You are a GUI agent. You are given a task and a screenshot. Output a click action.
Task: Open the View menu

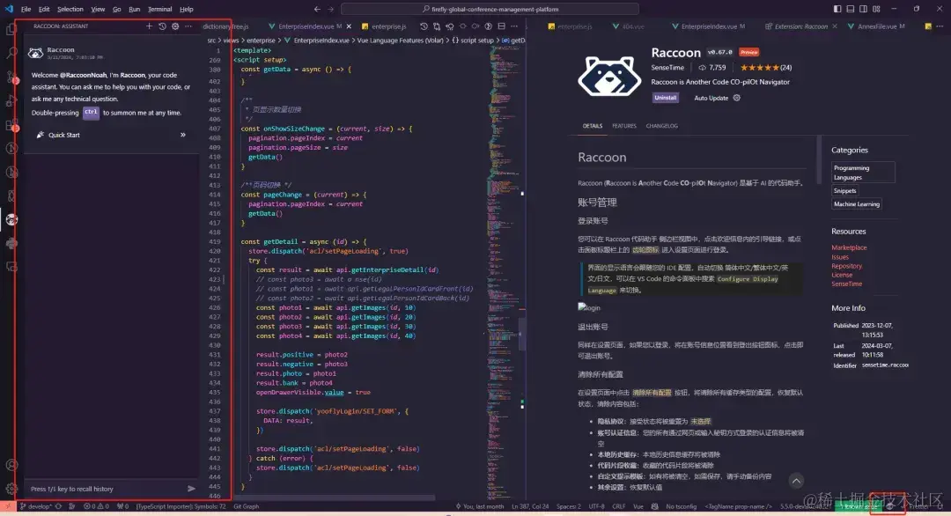click(x=98, y=9)
